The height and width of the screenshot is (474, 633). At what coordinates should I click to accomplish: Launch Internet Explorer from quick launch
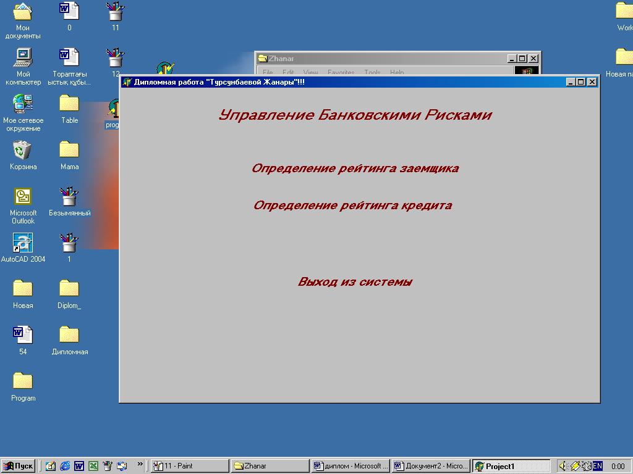[65, 466]
